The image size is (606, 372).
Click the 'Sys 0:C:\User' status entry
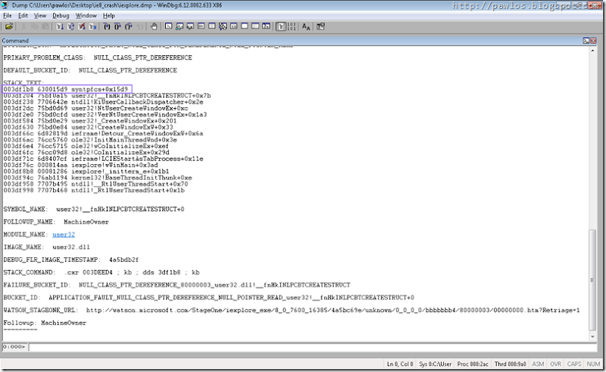[435, 364]
